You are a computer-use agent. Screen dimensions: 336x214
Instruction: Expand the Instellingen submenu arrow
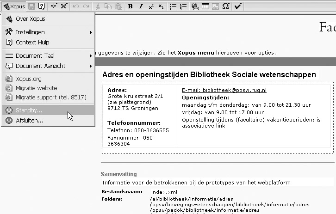coord(91,32)
